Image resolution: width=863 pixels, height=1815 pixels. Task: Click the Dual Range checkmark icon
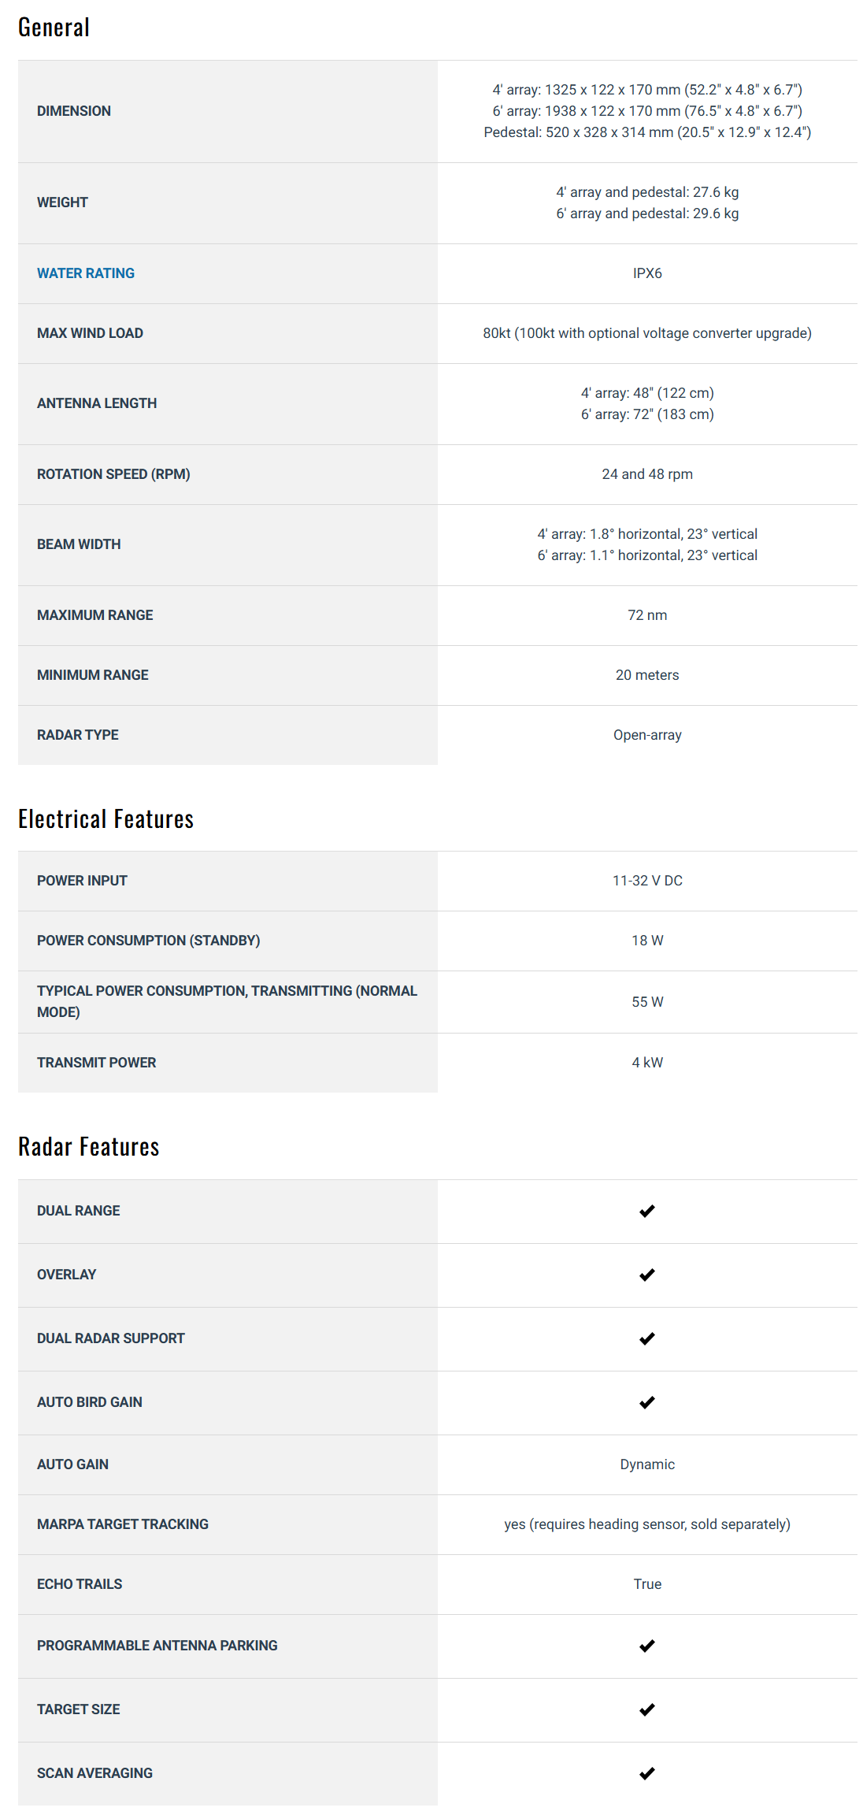pyautogui.click(x=647, y=1211)
